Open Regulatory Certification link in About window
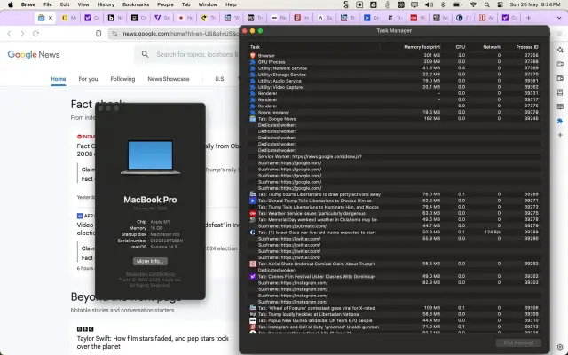Viewport: 568px width, 355px height. (150, 274)
